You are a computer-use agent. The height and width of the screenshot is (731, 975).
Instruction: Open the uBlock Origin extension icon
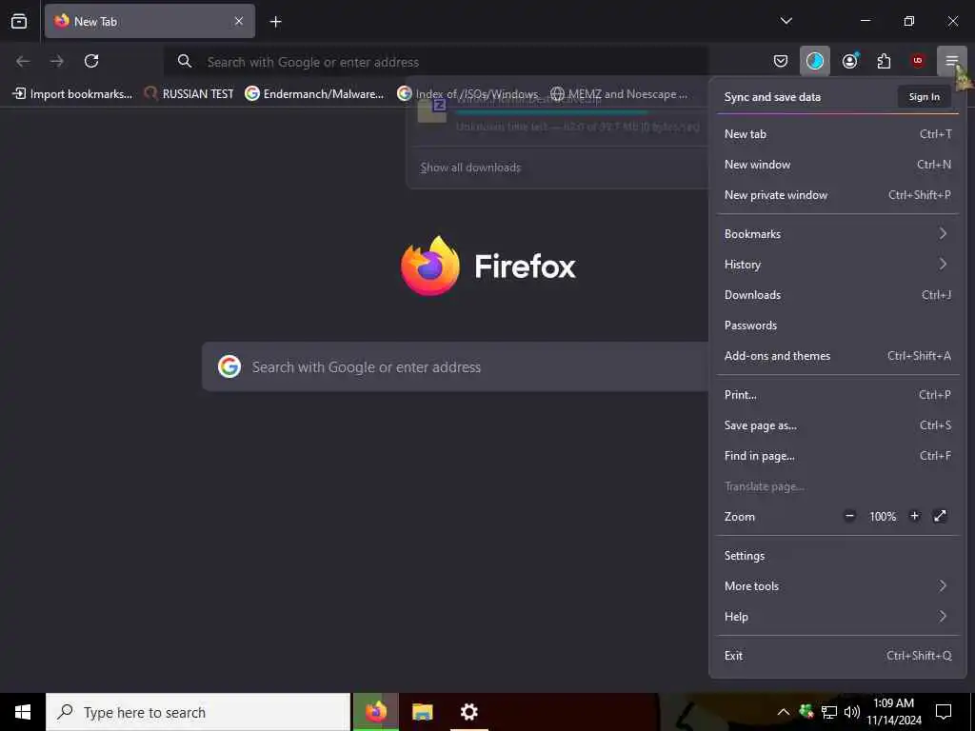(917, 61)
